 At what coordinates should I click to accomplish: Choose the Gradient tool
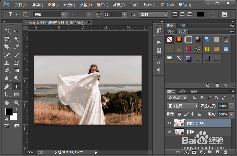click(16, 71)
